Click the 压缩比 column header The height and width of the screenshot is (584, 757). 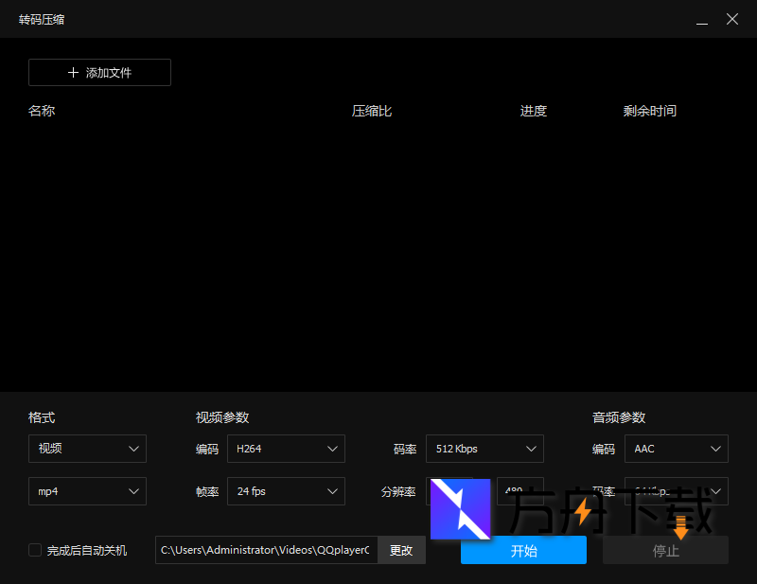point(371,111)
